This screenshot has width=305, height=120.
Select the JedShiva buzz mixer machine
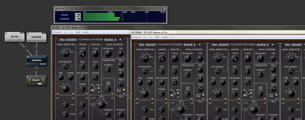pyautogui.click(x=37, y=60)
